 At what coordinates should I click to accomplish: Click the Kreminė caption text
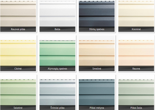(136, 29)
